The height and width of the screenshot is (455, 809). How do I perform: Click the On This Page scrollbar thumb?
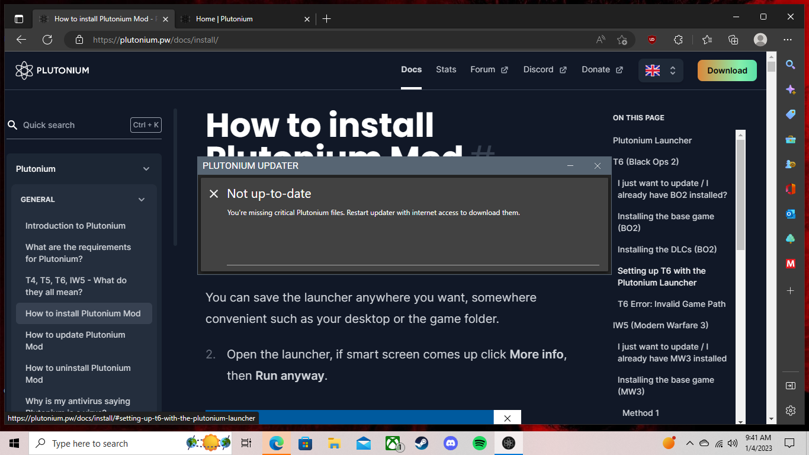click(740, 196)
